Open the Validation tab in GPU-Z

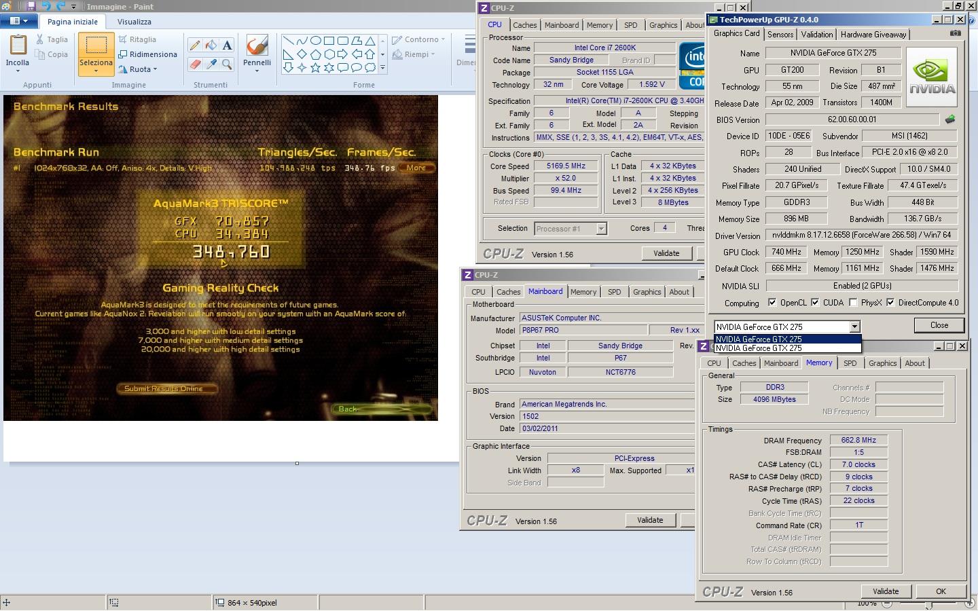(816, 34)
